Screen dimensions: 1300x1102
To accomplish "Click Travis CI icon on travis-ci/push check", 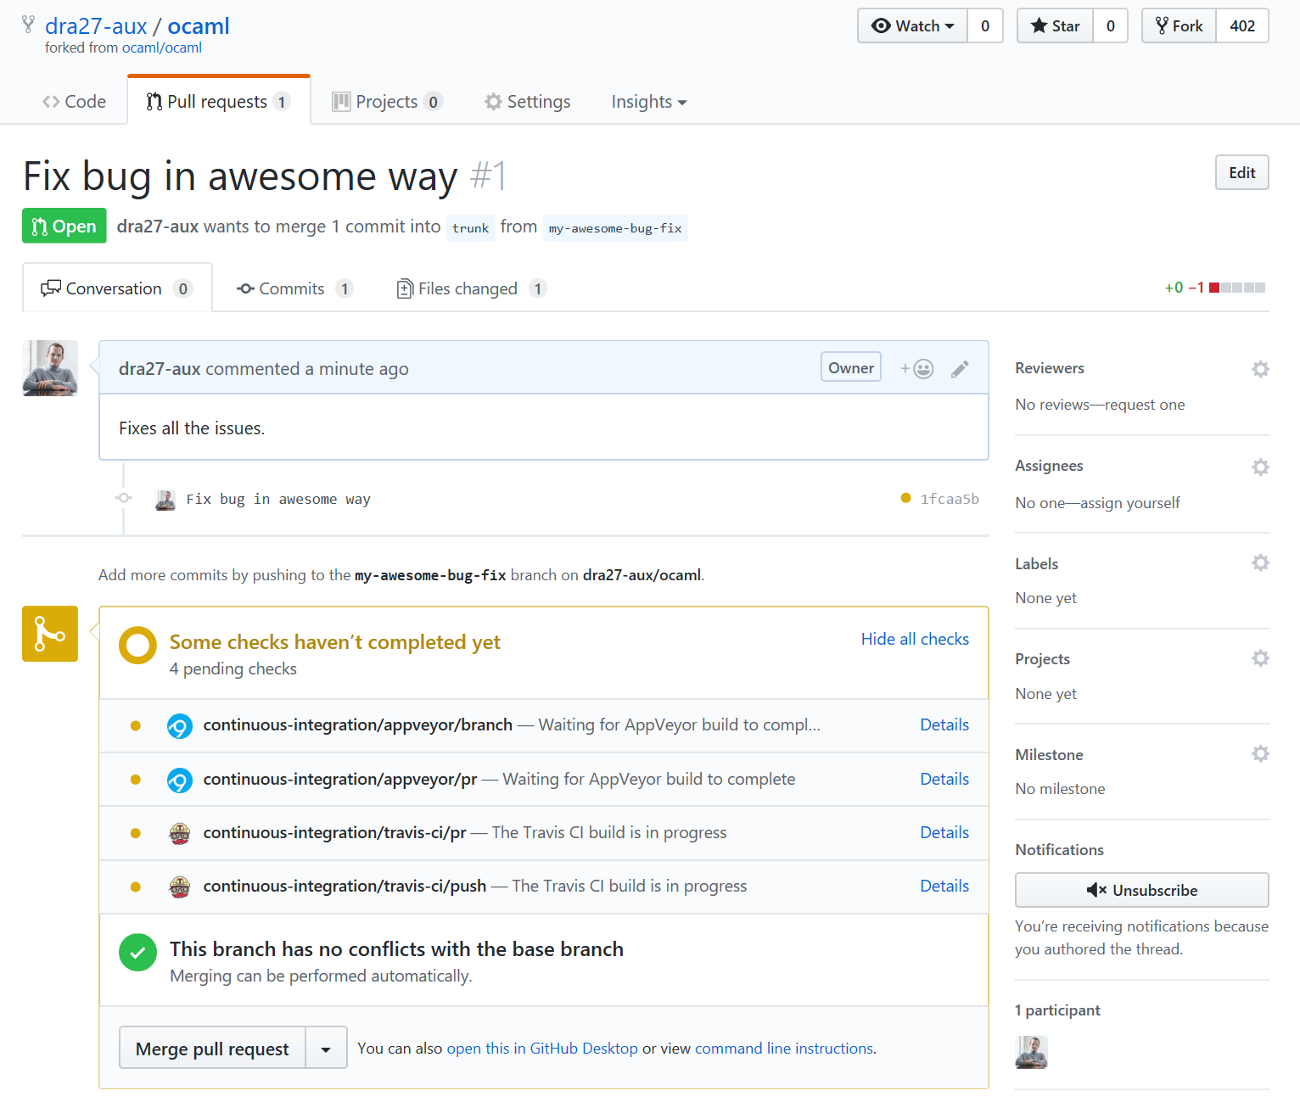I will coord(180,887).
